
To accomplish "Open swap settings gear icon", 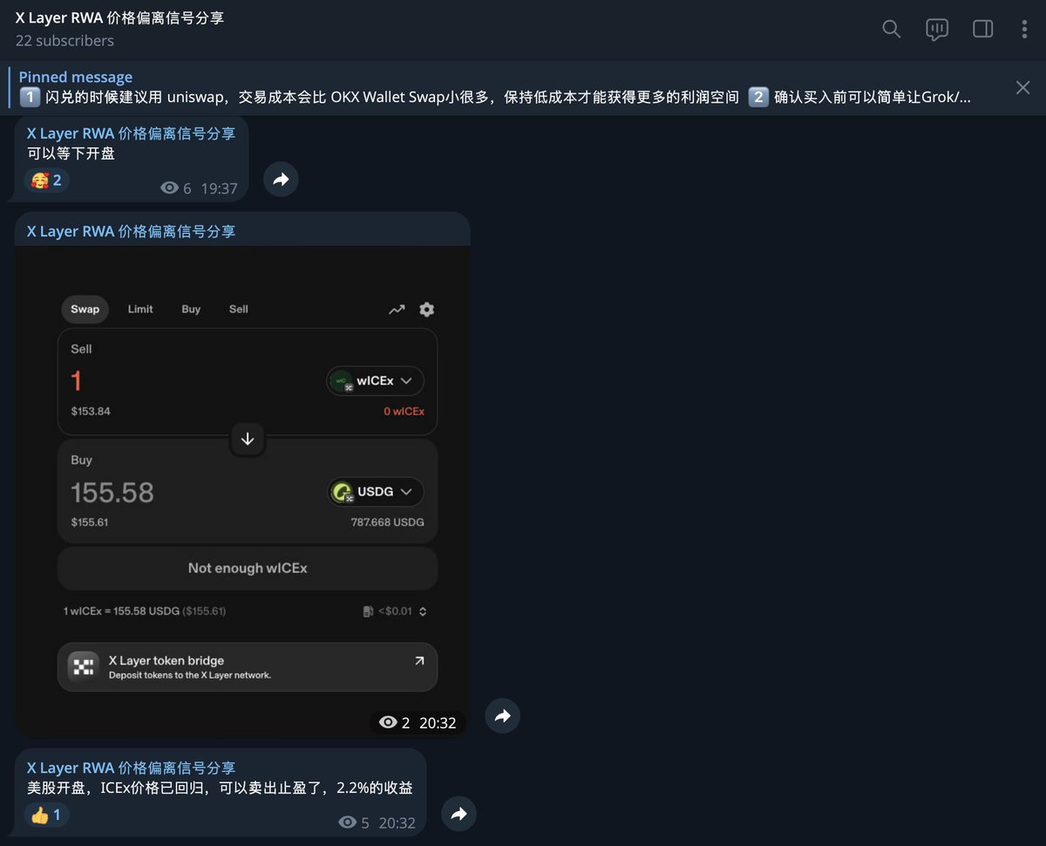I will coord(426,309).
